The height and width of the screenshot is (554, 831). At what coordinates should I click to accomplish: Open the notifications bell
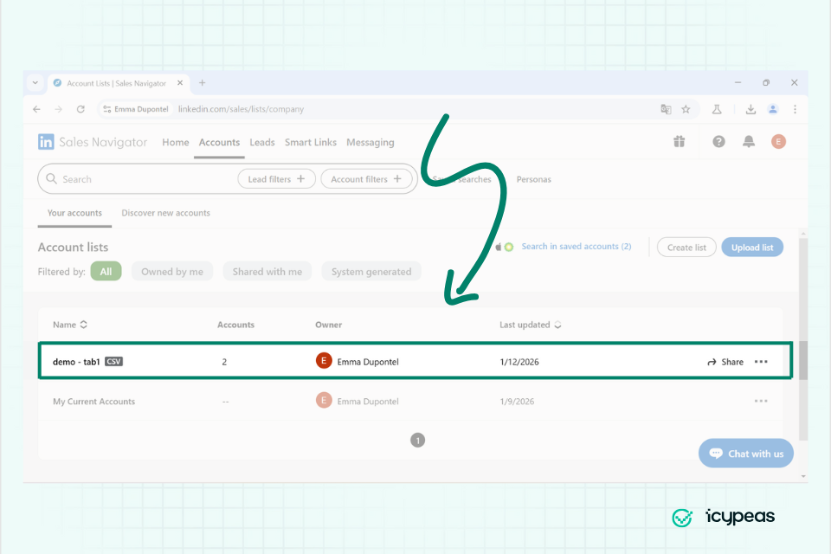click(x=748, y=142)
